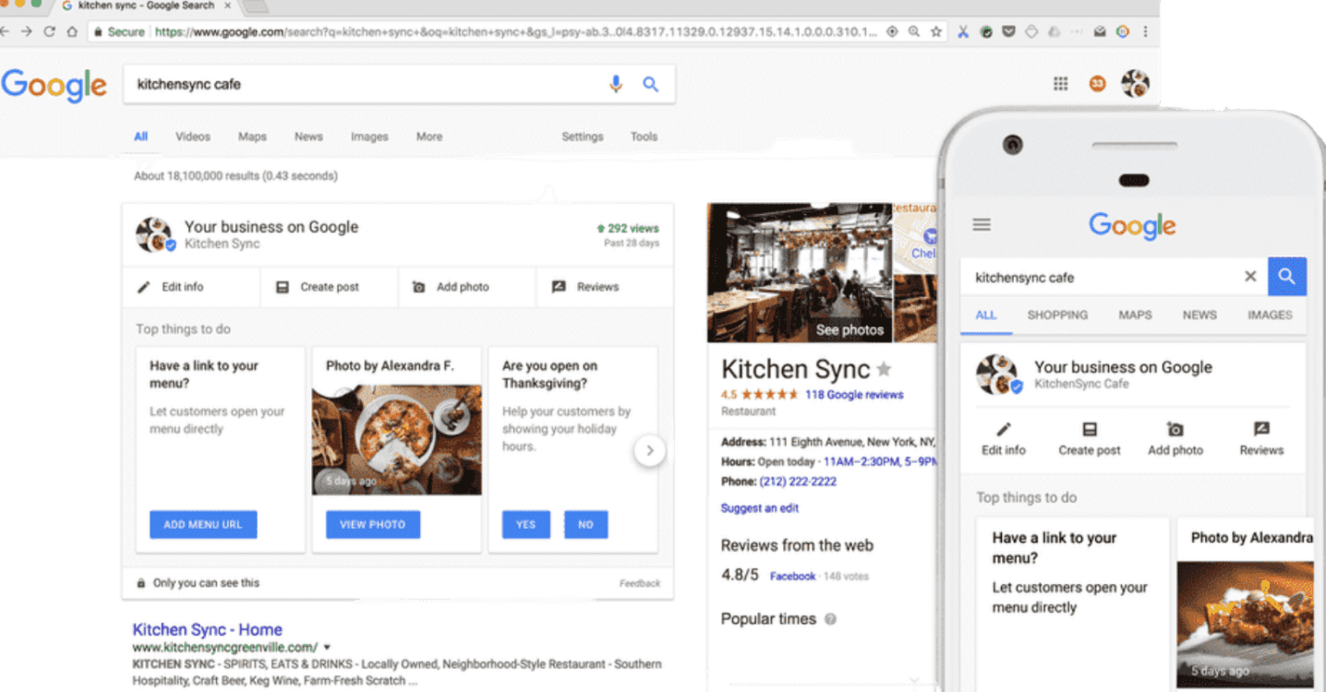Viewport: 1326px width, 692px height.
Task: Go to the browser home page icon
Action: point(72,31)
